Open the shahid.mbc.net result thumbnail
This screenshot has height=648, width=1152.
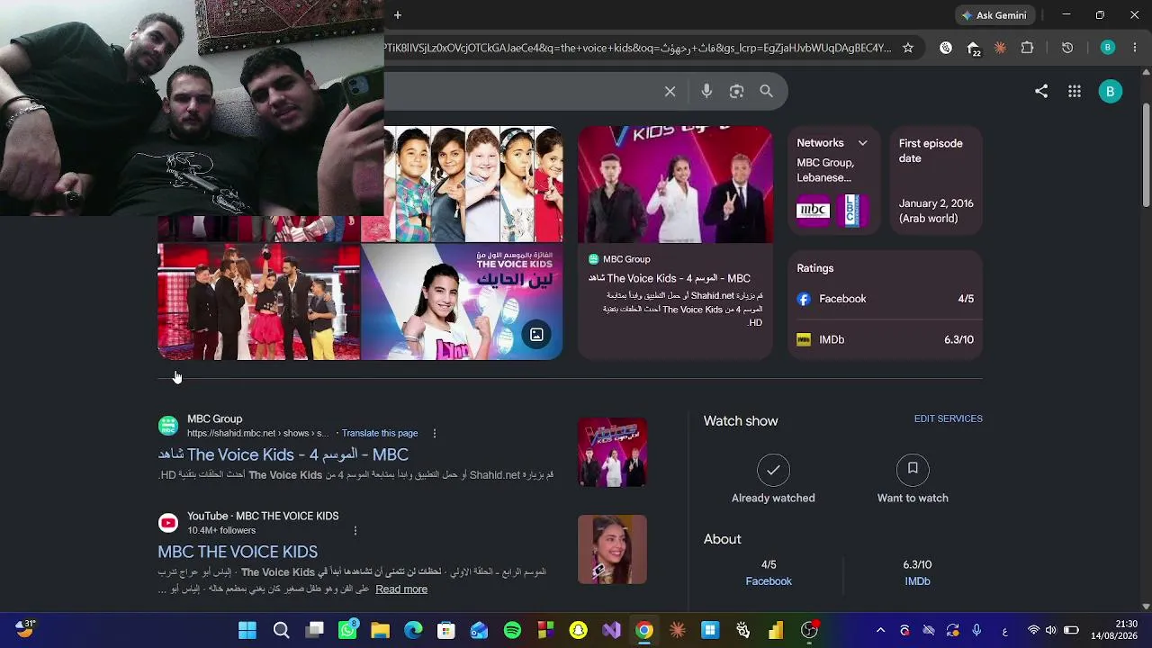[612, 452]
